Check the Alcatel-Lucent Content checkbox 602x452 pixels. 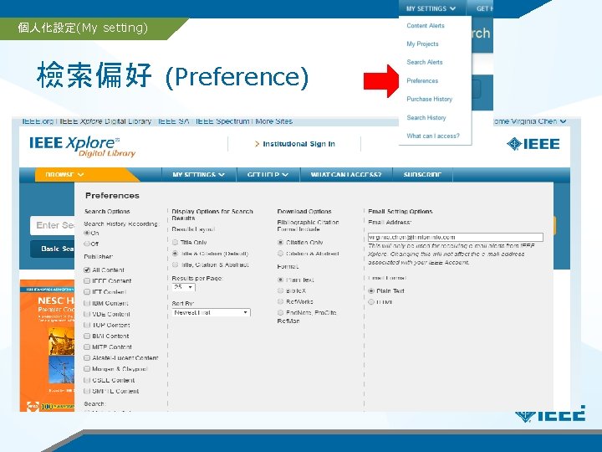[87, 358]
